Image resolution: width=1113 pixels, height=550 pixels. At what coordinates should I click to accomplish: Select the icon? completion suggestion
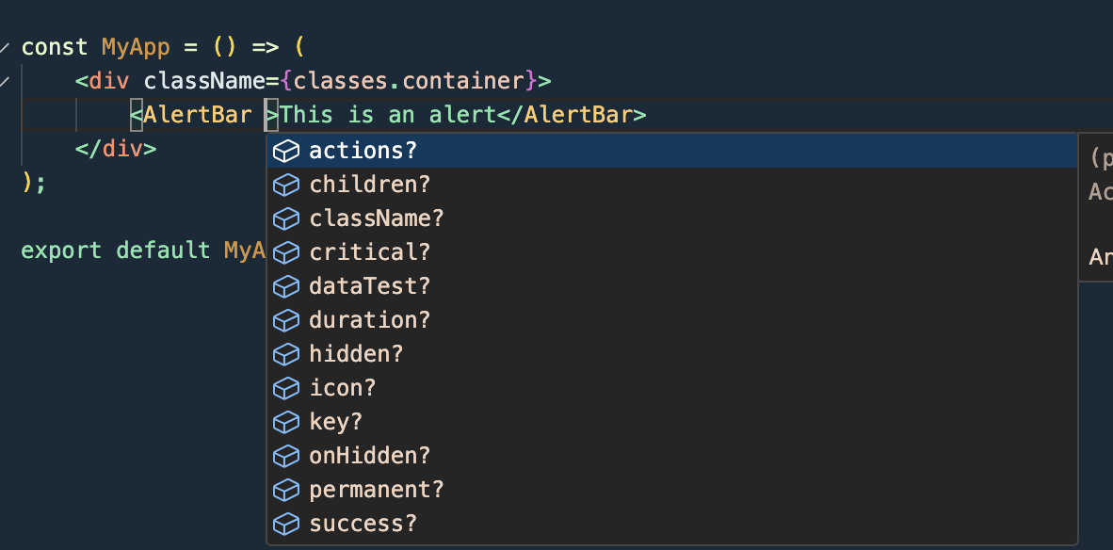(342, 387)
